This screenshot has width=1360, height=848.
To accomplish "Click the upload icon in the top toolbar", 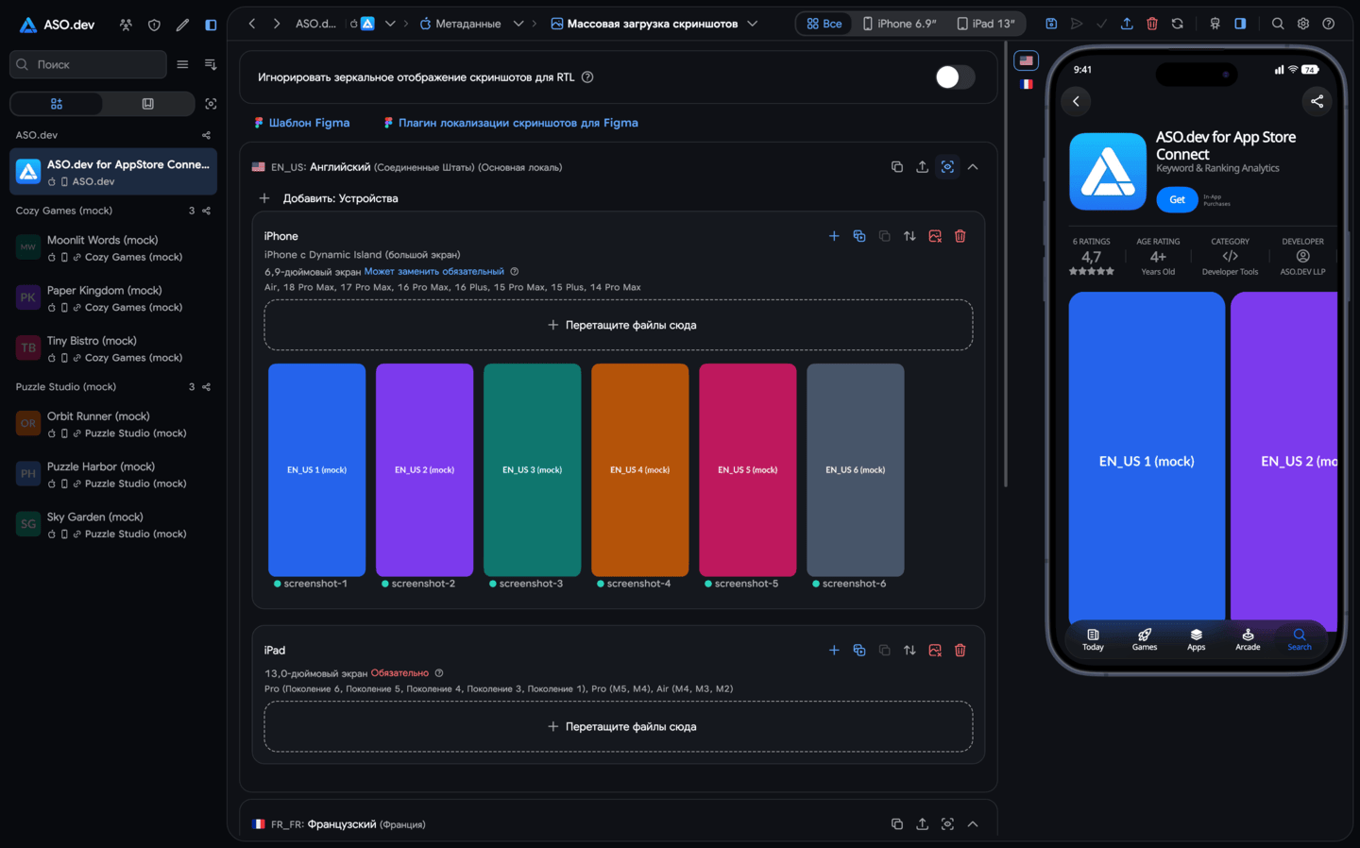I will point(1127,24).
